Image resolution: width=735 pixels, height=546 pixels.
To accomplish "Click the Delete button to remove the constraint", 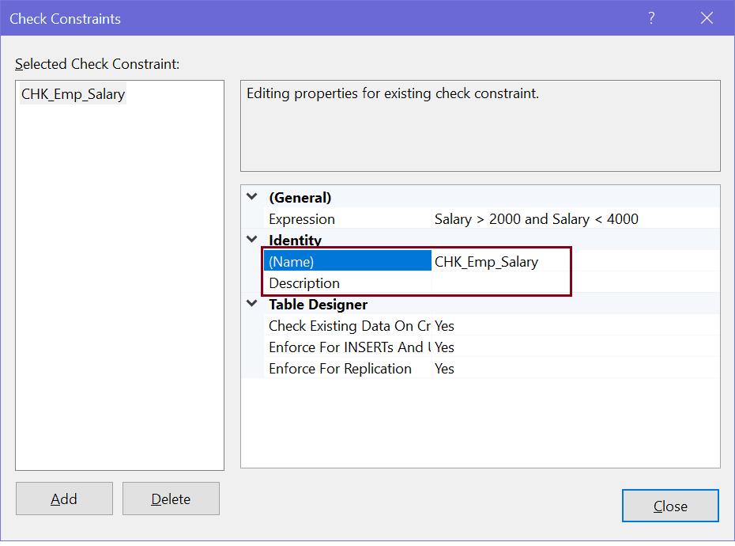I will click(x=171, y=499).
